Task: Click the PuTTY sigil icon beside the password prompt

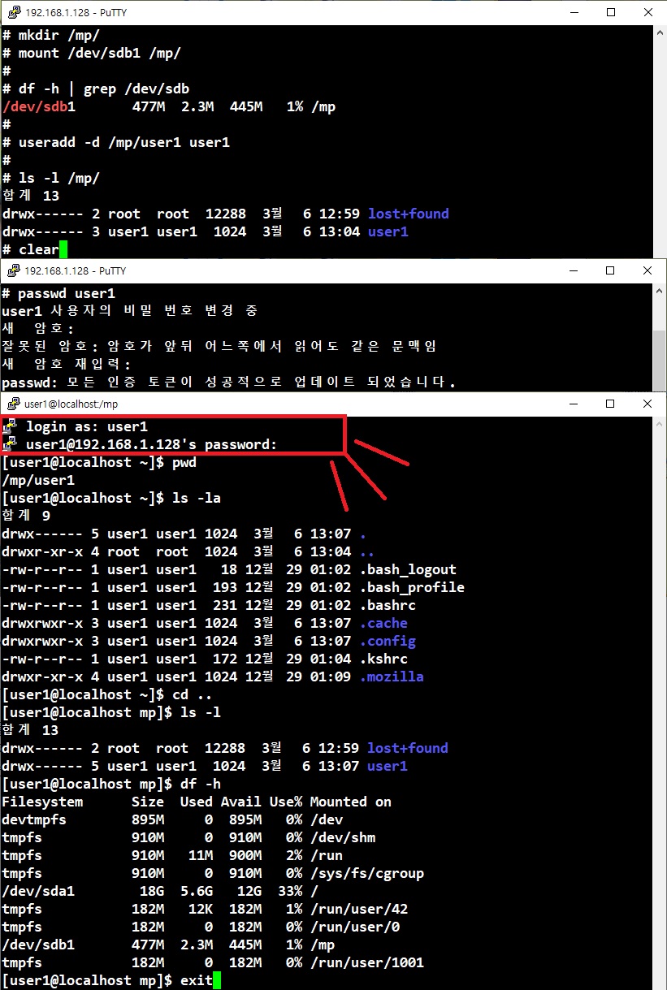Action: 10,443
